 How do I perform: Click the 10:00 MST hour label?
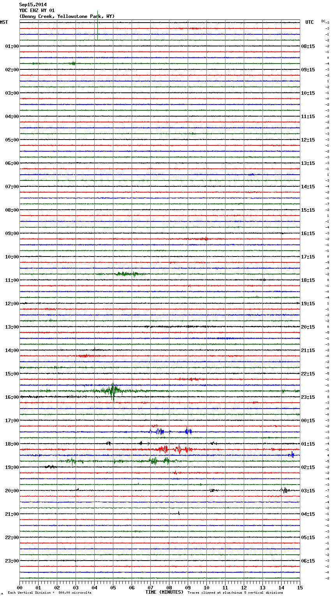coord(12,257)
